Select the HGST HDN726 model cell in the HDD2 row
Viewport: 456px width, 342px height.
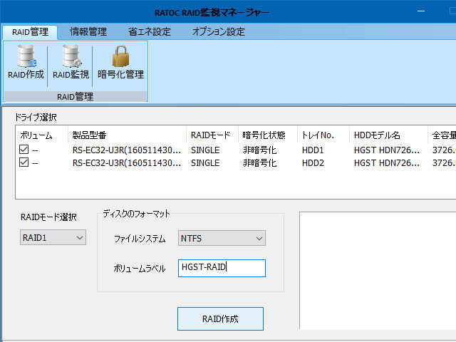(x=387, y=163)
